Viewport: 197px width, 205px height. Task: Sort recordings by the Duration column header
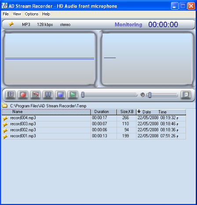click(104, 112)
